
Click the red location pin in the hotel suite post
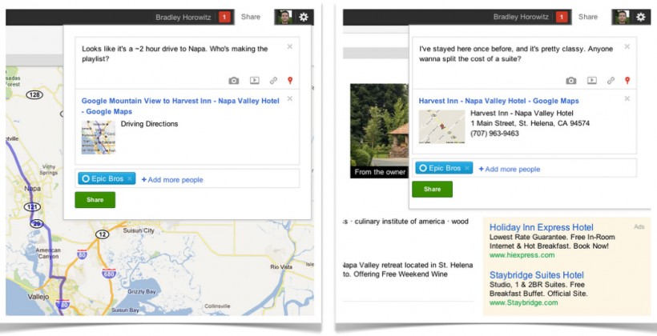627,81
